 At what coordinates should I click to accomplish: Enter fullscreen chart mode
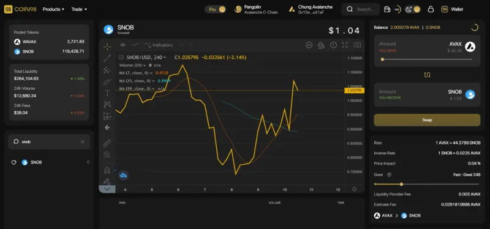click(345, 45)
